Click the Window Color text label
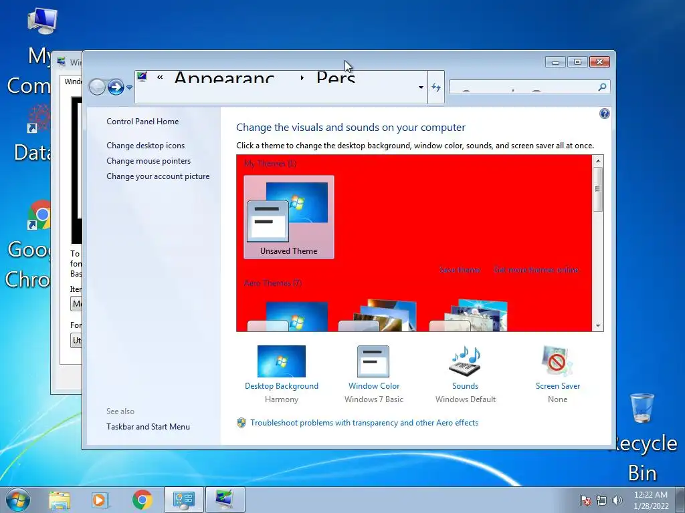 coord(374,385)
